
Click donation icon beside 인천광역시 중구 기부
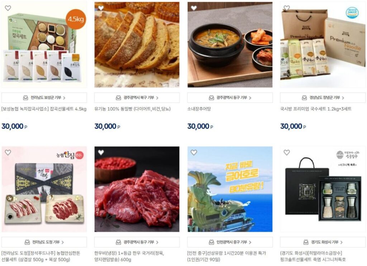pos(211,242)
